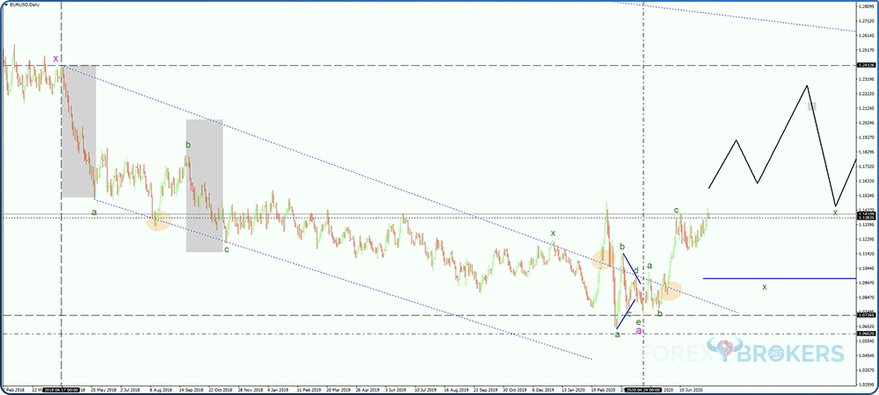Click the 1.24136 price label

(x=866, y=65)
